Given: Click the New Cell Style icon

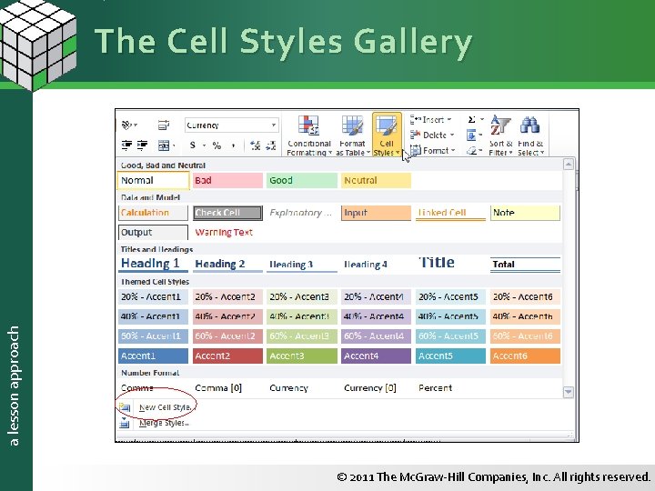Looking at the screenshot, I should [x=125, y=407].
